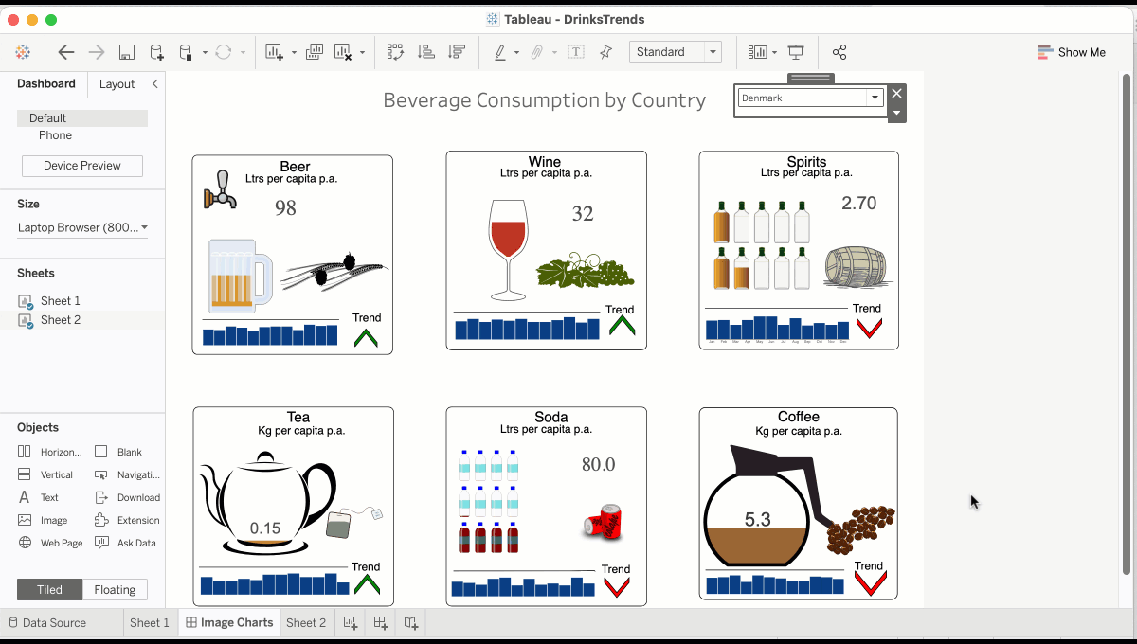
Task: Open a new worksheet from the toolbar
Action: tap(273, 52)
